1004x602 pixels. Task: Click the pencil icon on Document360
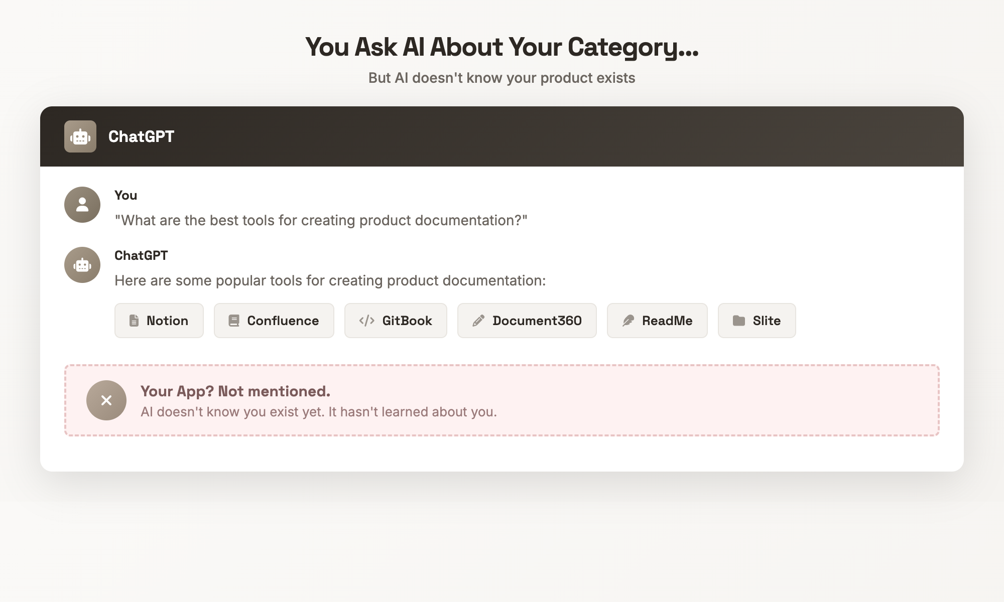point(478,321)
